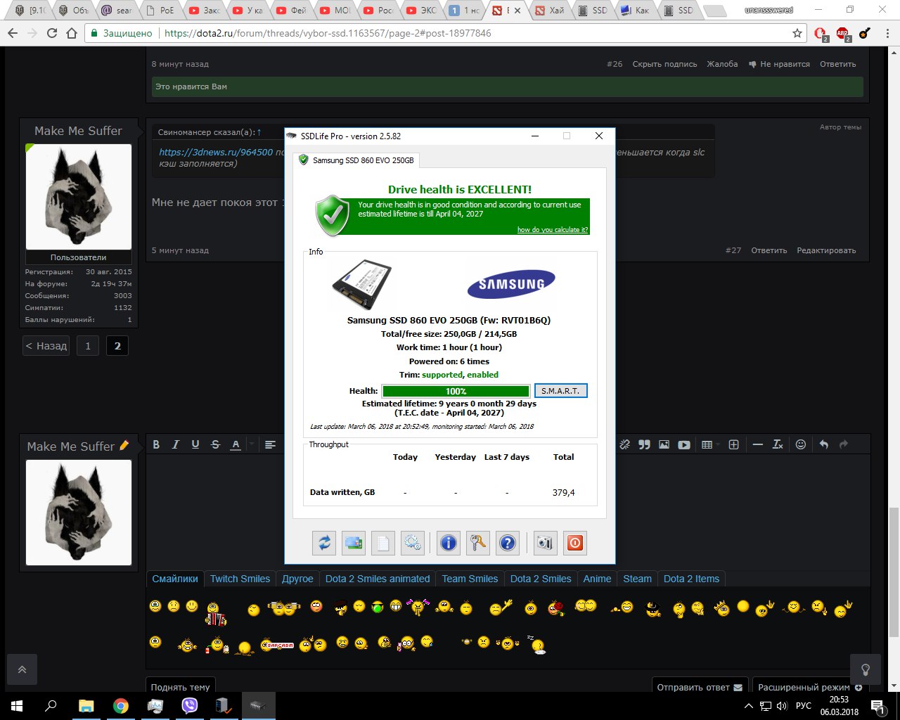Open the text color dropdown arrow
This screenshot has width=900, height=720.
(251, 444)
